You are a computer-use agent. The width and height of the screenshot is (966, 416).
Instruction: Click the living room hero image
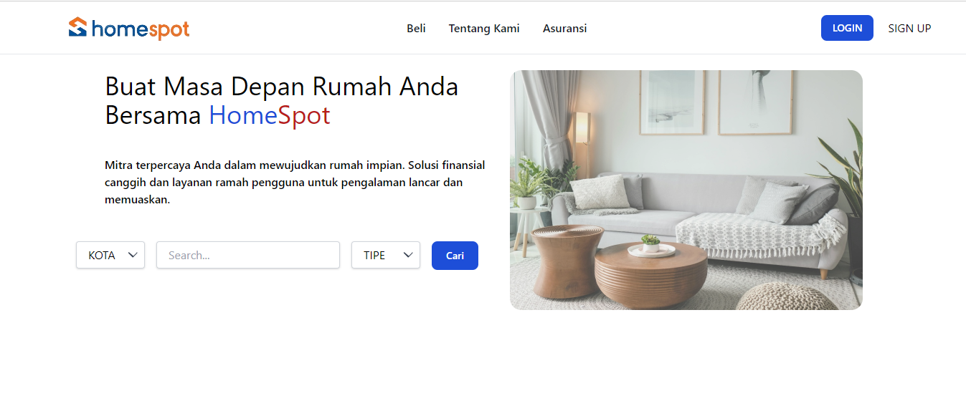(686, 190)
